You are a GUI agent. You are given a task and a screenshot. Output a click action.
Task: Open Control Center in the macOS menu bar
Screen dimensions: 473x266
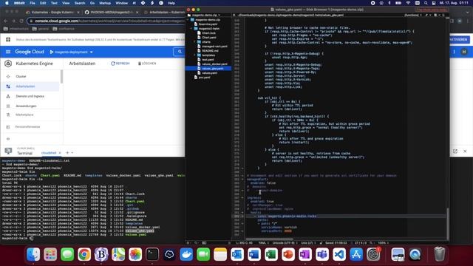coord(434,3)
